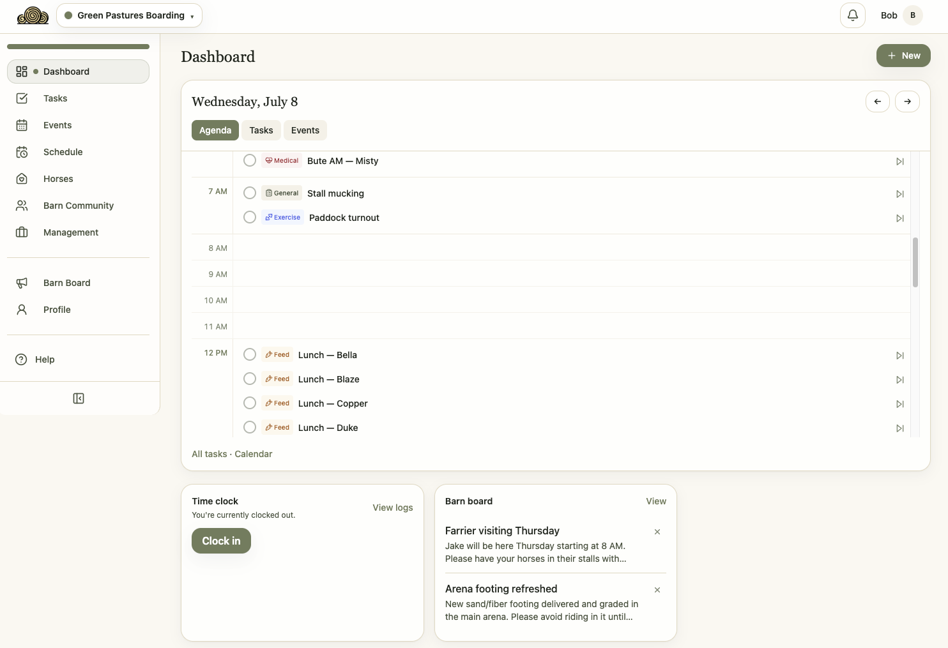Click the Barn Board megaphone icon
The image size is (948, 648).
(x=22, y=283)
